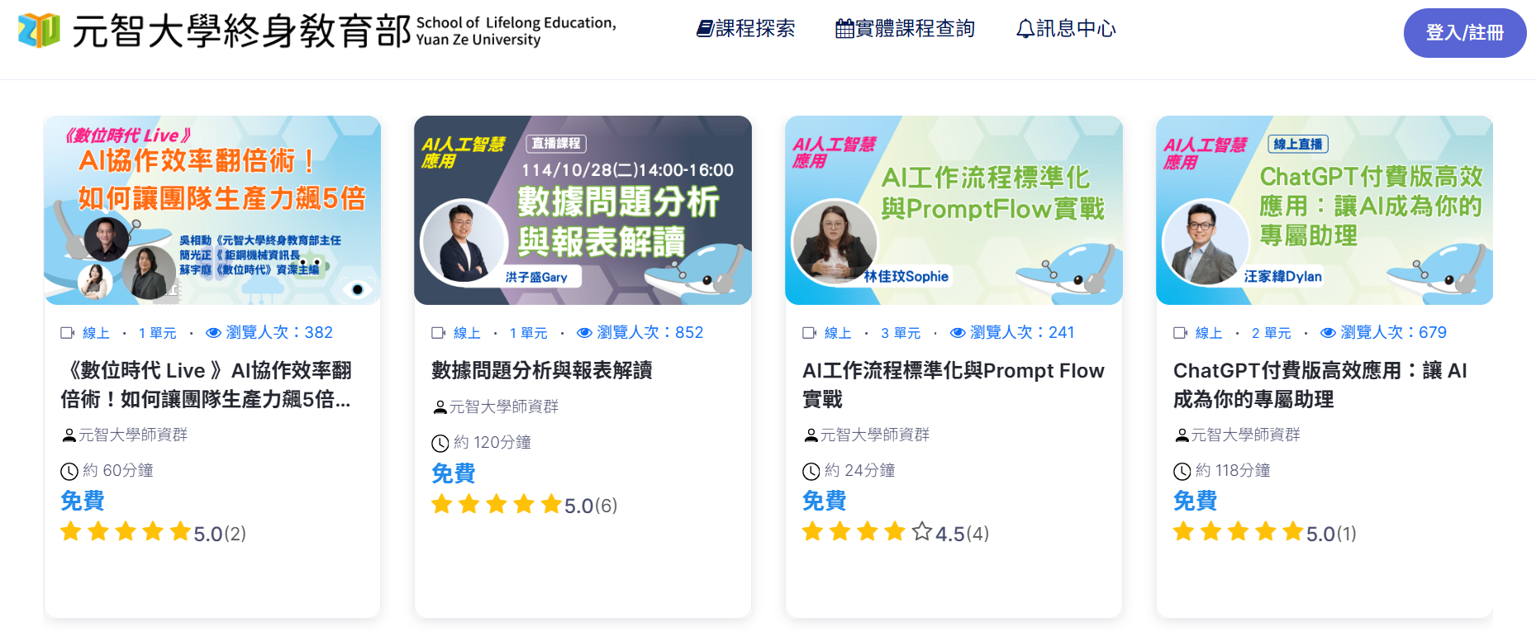Open the ChatGPT付費版高效應用 banner image
The height and width of the screenshot is (637, 1536).
pos(1324,210)
